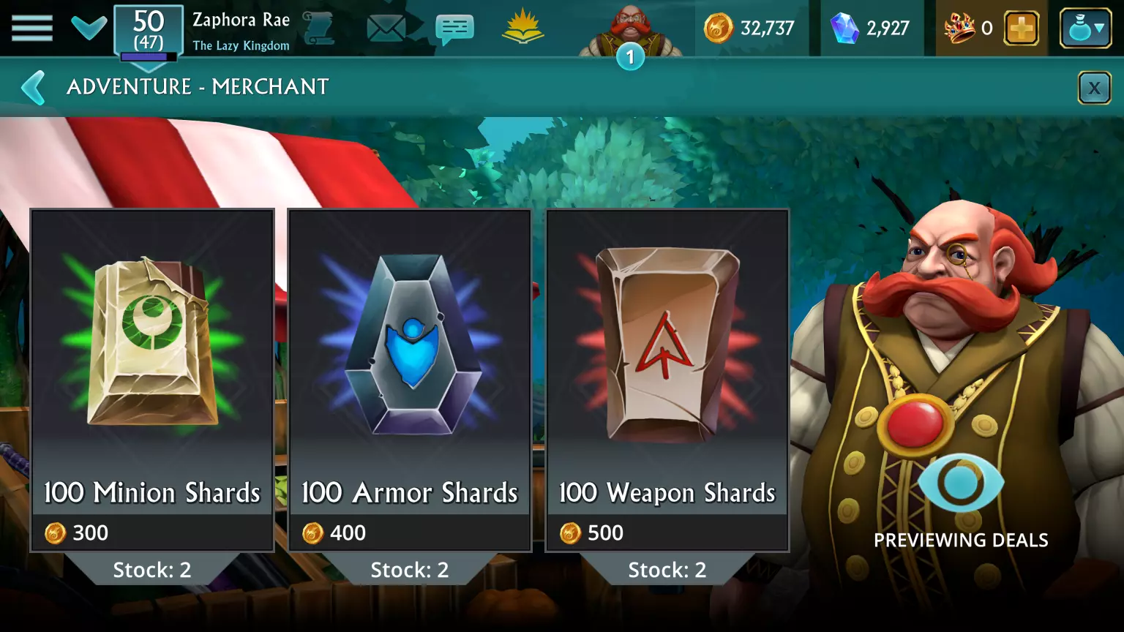Select the 100 Minion Shards card

pyautogui.click(x=152, y=380)
